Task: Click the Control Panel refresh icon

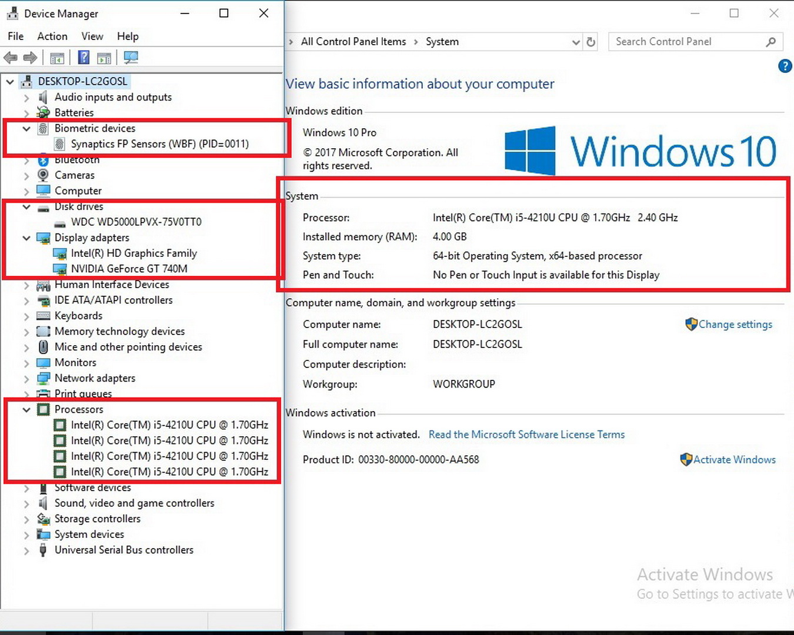Action: point(591,42)
